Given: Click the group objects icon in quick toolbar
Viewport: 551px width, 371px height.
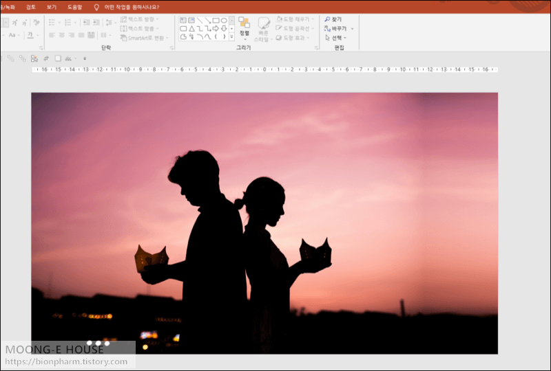Looking at the screenshot, I should 10,58.
